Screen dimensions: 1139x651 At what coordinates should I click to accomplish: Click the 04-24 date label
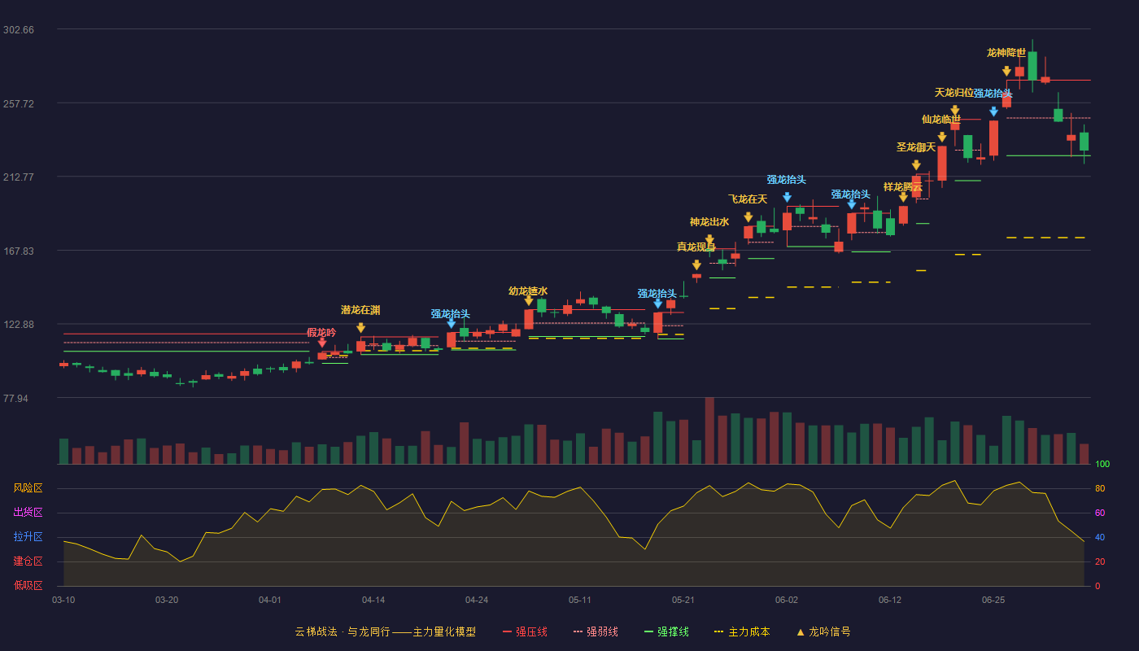(477, 600)
